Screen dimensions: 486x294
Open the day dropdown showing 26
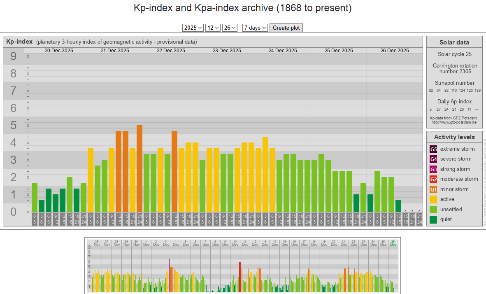click(x=230, y=28)
